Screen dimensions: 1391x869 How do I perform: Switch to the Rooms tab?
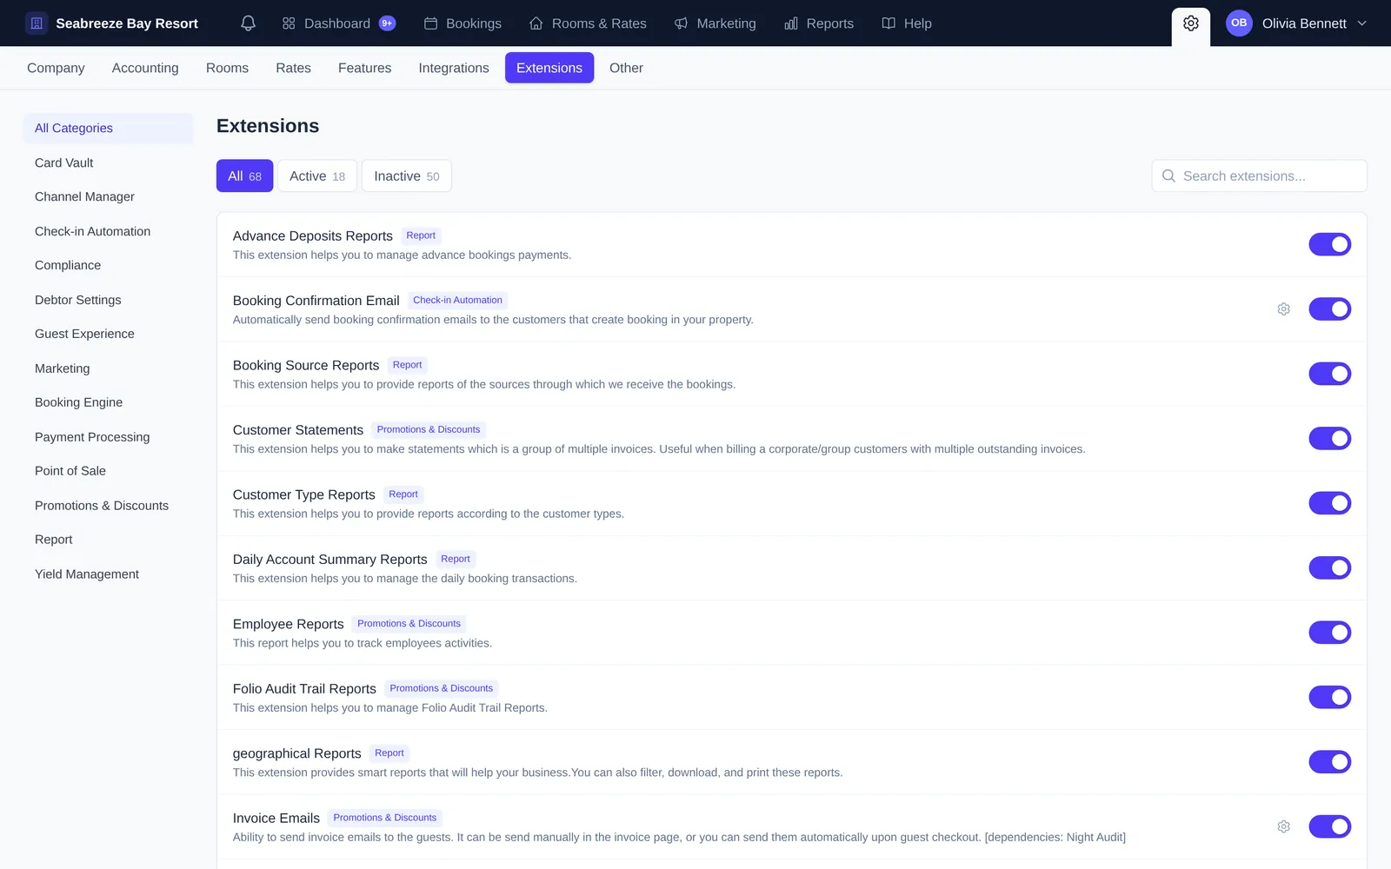(x=227, y=68)
